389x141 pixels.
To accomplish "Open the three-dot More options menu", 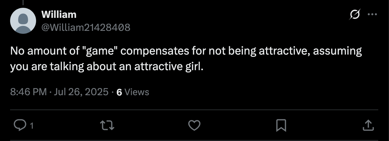I will click(372, 15).
